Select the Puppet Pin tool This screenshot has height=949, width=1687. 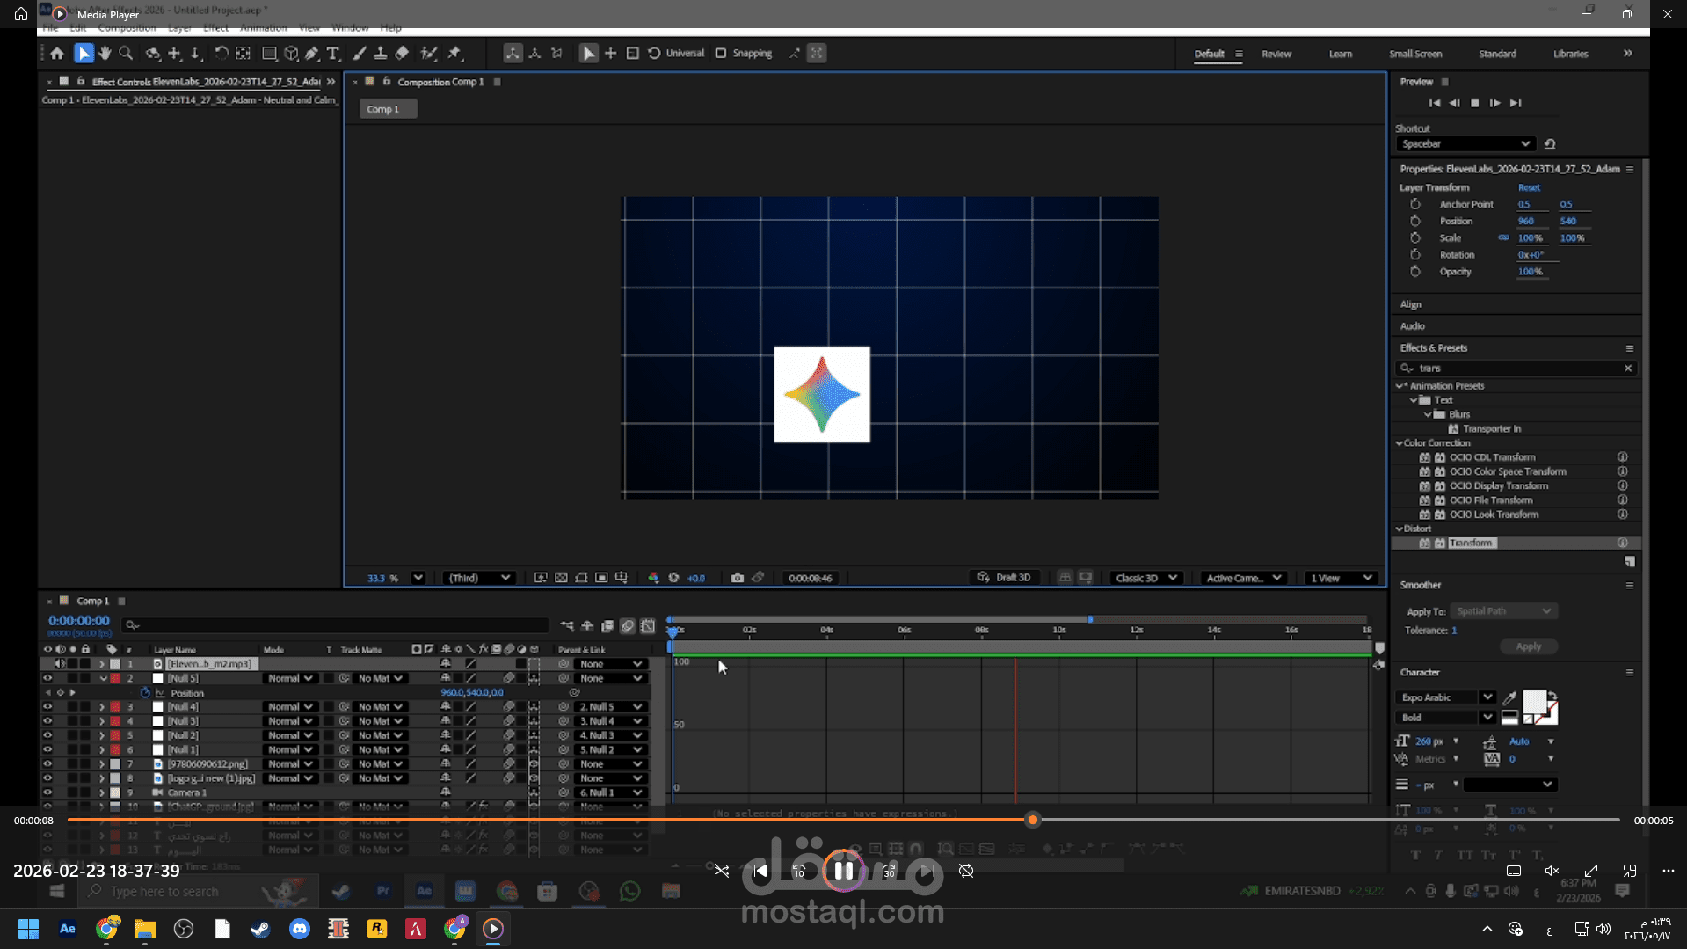click(x=454, y=54)
